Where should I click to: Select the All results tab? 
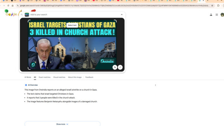coord(35,77)
